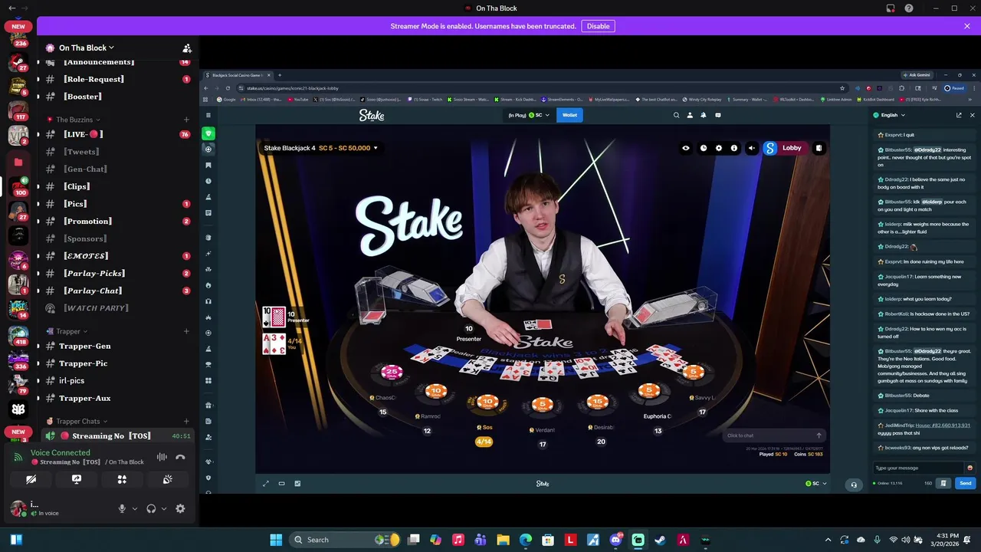This screenshot has height=552, width=981.
Task: Click the Windows taskbar Search box
Action: click(x=346, y=540)
